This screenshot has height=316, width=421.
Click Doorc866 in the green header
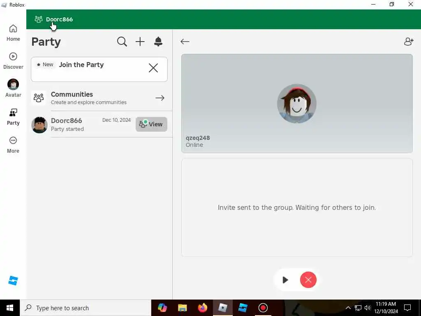[59, 19]
